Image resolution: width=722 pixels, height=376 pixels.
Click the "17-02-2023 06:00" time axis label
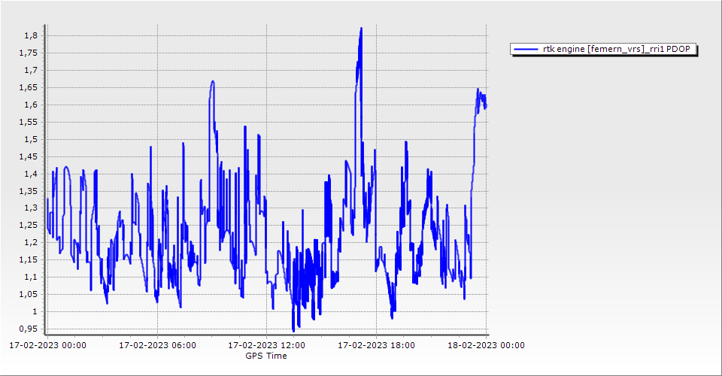click(x=157, y=346)
